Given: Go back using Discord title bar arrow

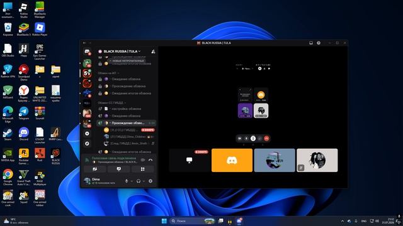Looking at the screenshot, I should (84, 43).
